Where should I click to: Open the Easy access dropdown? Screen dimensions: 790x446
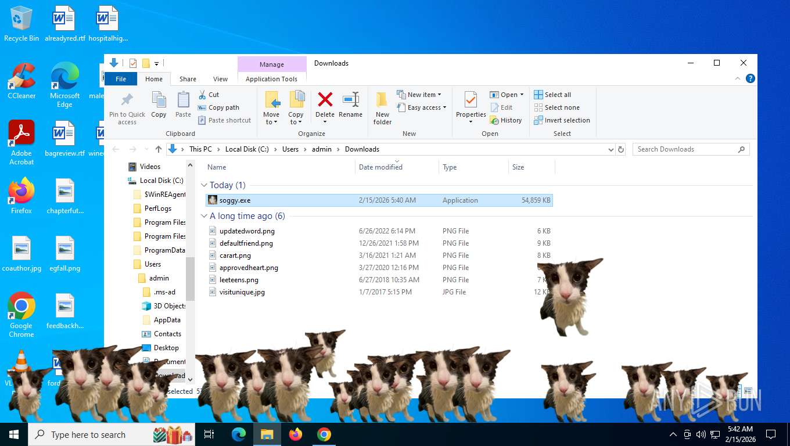point(422,107)
